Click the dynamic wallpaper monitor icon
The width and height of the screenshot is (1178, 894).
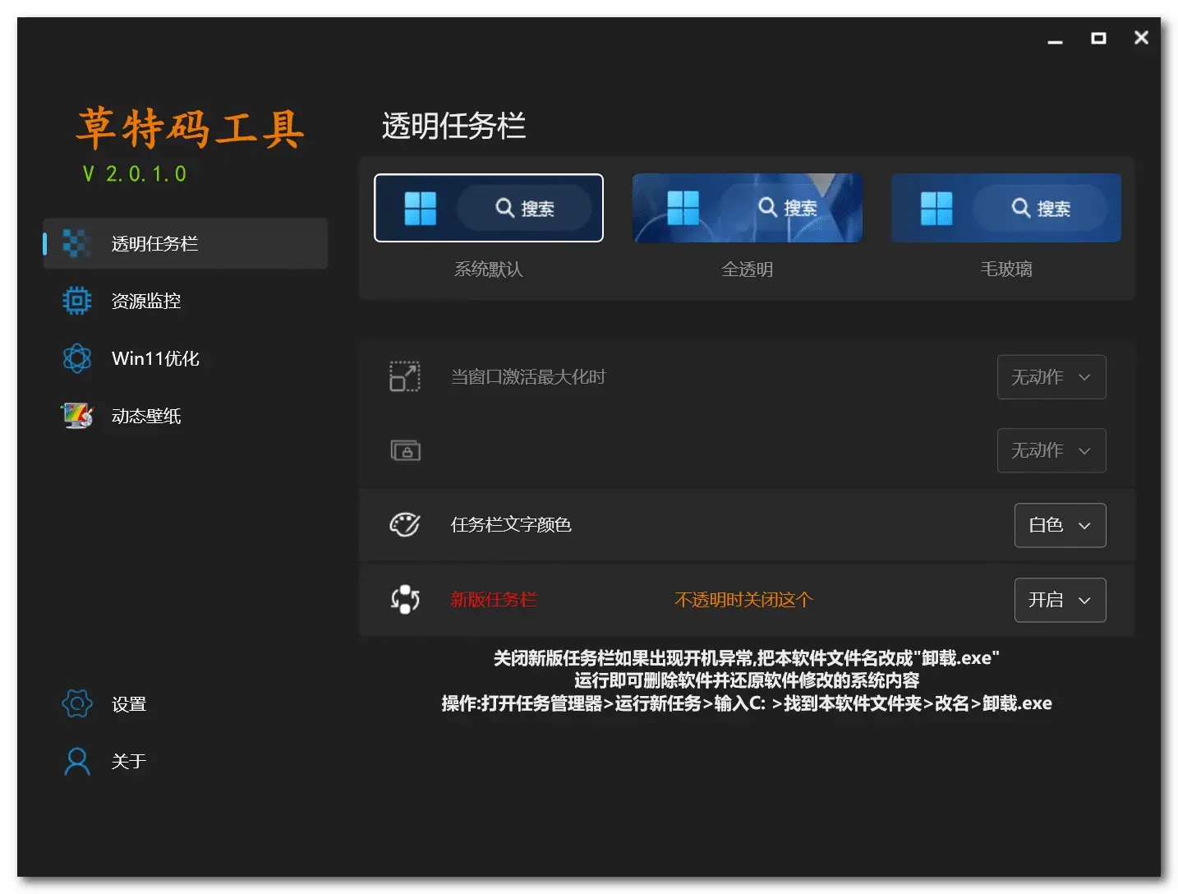[x=77, y=416]
